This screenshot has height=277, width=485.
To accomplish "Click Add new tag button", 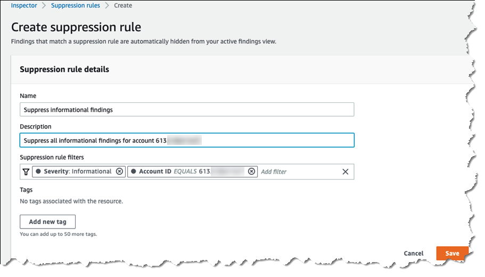I will click(x=47, y=222).
